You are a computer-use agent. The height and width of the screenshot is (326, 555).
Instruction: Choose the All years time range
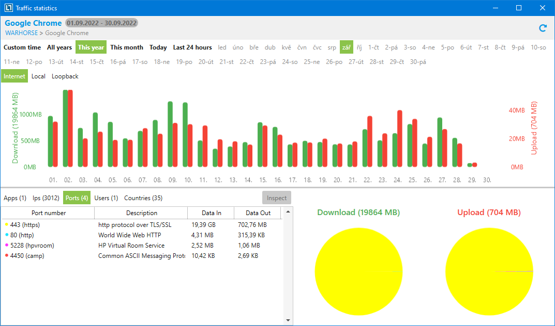pyautogui.click(x=59, y=47)
